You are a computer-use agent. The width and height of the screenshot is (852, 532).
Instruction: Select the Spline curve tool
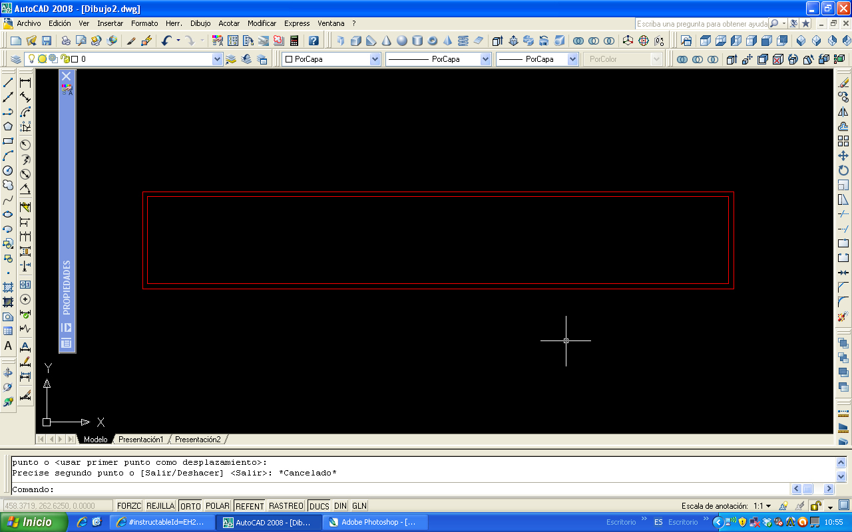[8, 199]
